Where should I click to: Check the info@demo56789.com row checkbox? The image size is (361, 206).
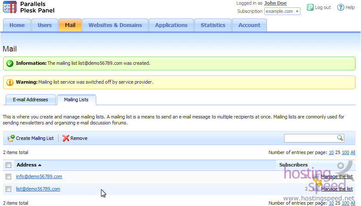click(x=8, y=176)
